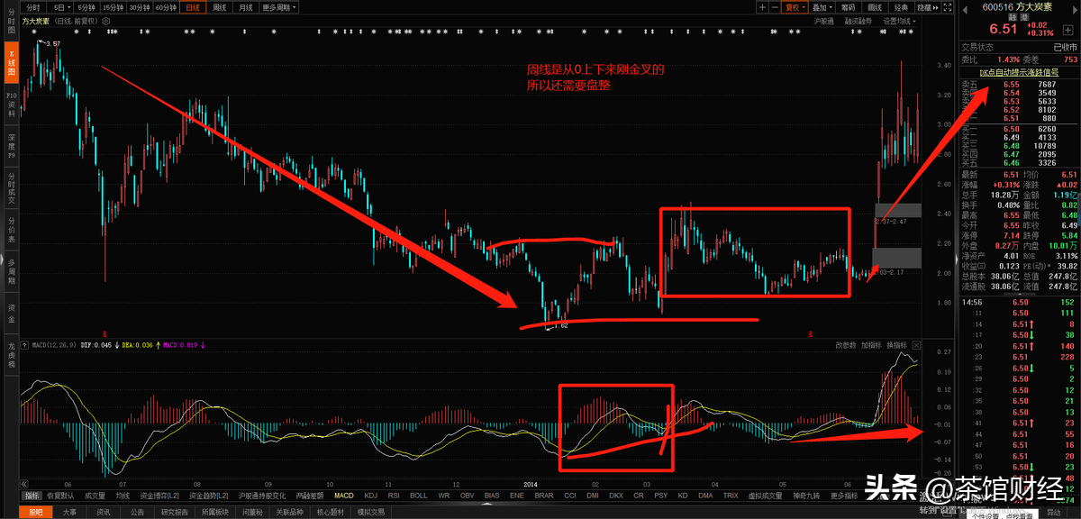The width and height of the screenshot is (1081, 519).
Task: Toggle 沪股通 overlay
Action: [x=823, y=20]
